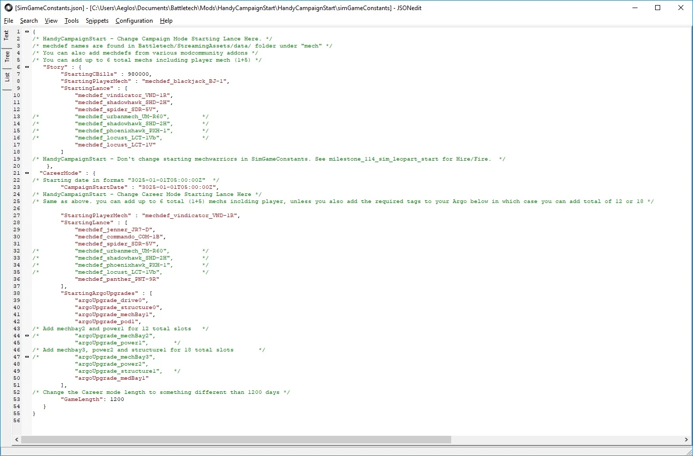This screenshot has height=456, width=693.
Task: Click the "CampaignStartDate" key
Action: (x=94, y=187)
